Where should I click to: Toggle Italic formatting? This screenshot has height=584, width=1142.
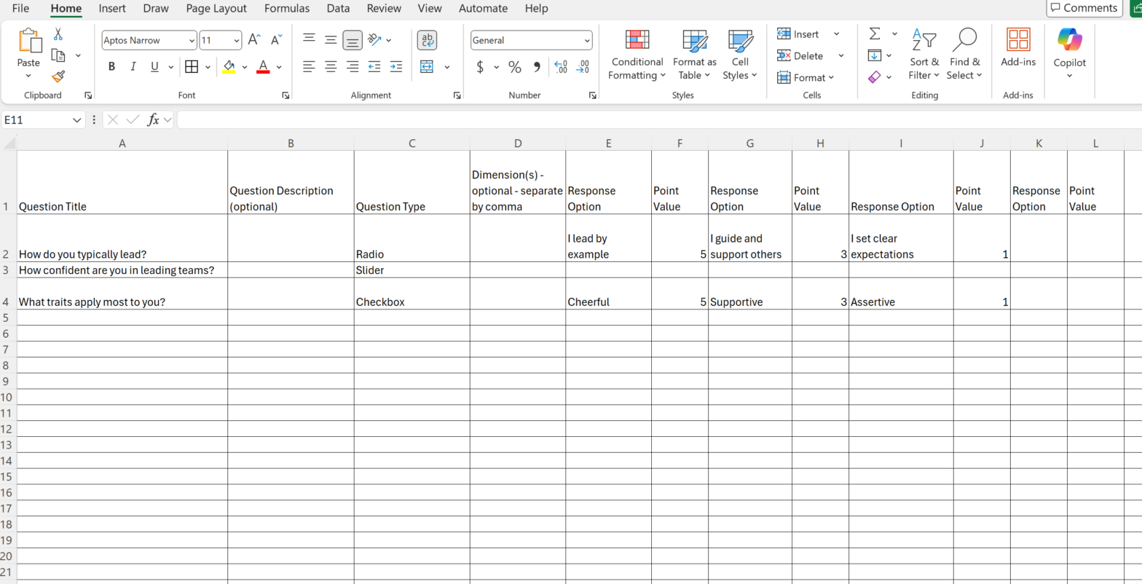click(x=133, y=67)
